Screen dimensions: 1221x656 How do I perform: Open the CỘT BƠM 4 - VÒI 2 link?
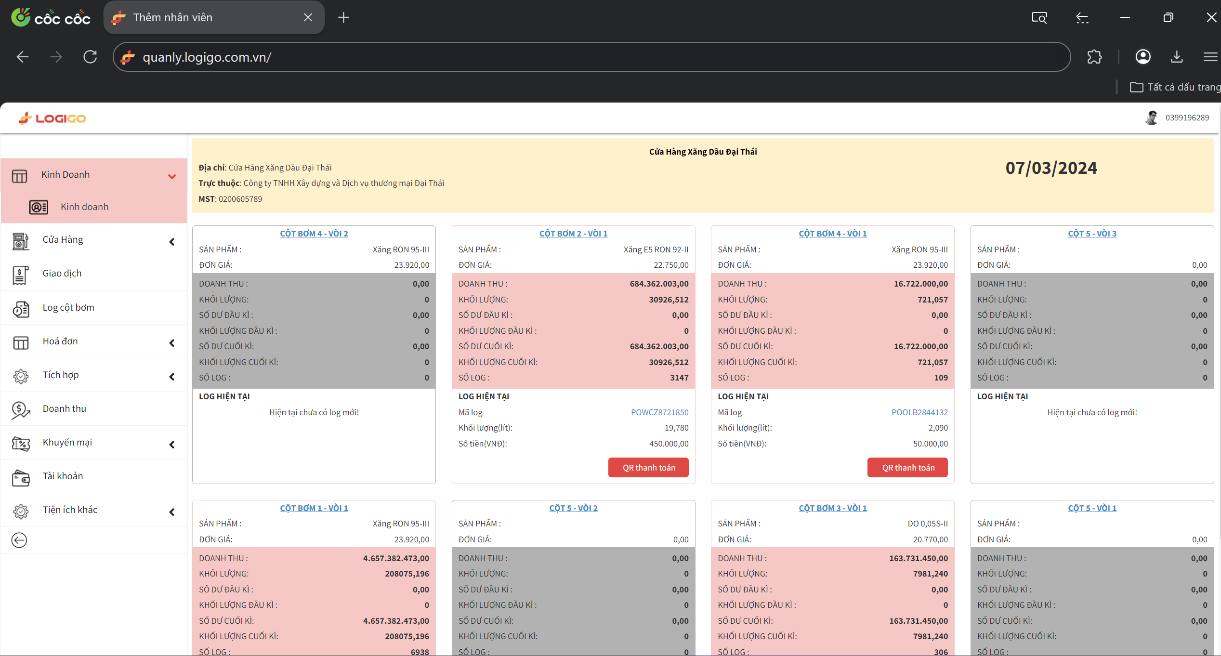click(x=314, y=234)
